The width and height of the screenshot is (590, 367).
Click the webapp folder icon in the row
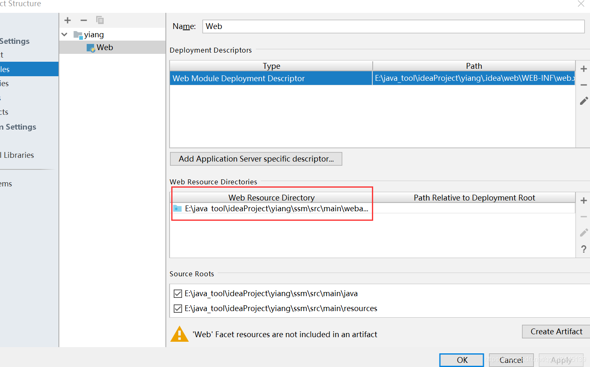pos(177,208)
